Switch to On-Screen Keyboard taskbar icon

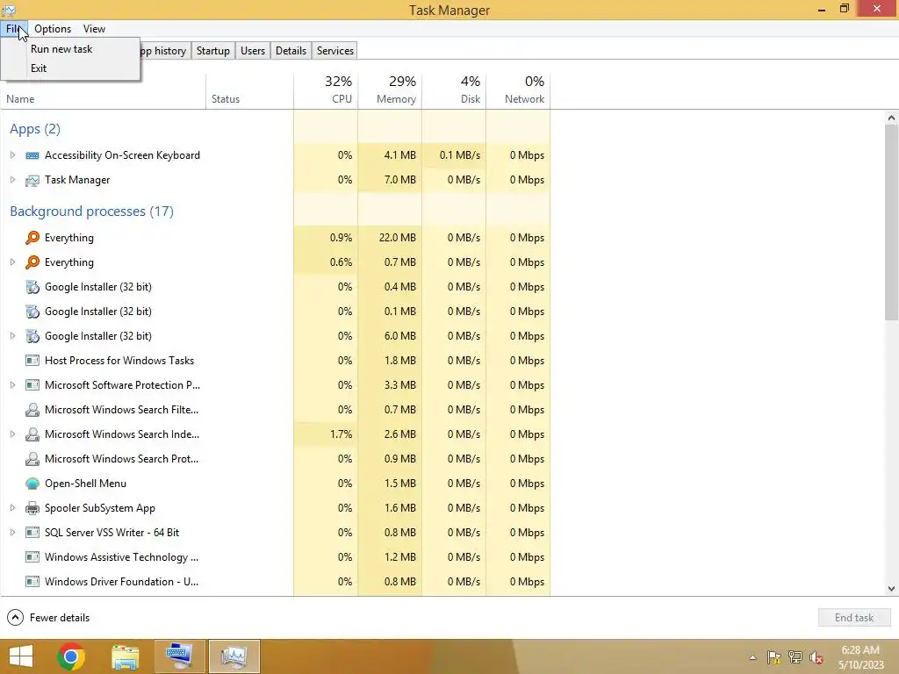coord(179,656)
